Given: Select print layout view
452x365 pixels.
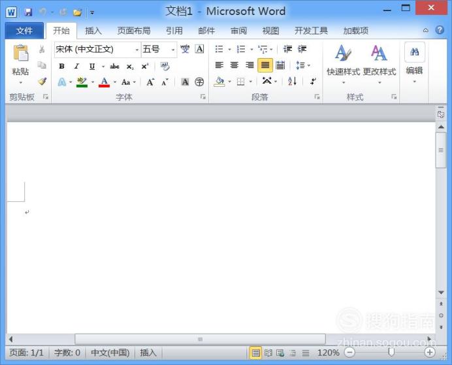Looking at the screenshot, I should tap(255, 353).
